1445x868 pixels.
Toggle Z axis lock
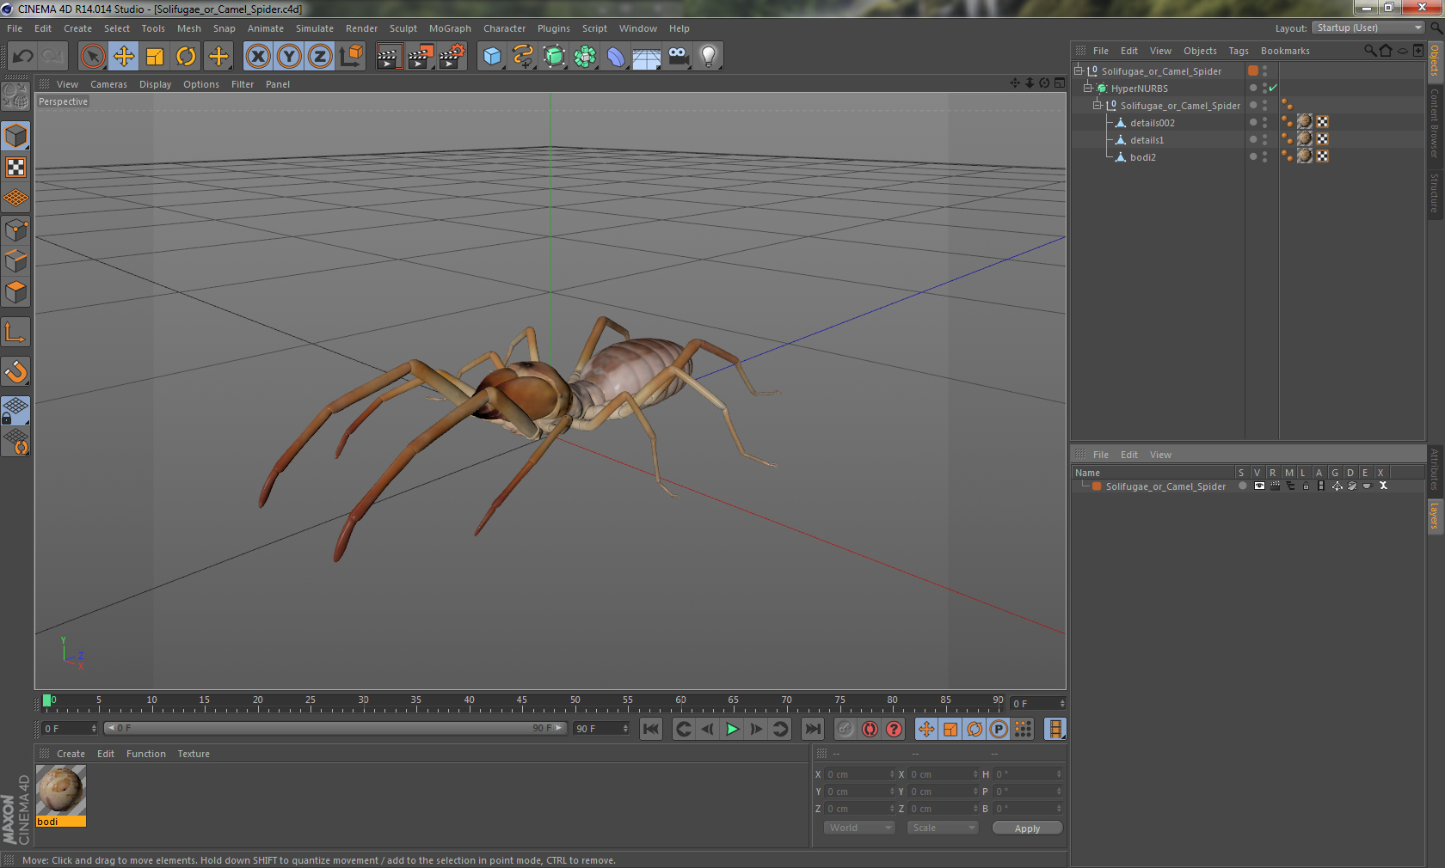point(320,57)
